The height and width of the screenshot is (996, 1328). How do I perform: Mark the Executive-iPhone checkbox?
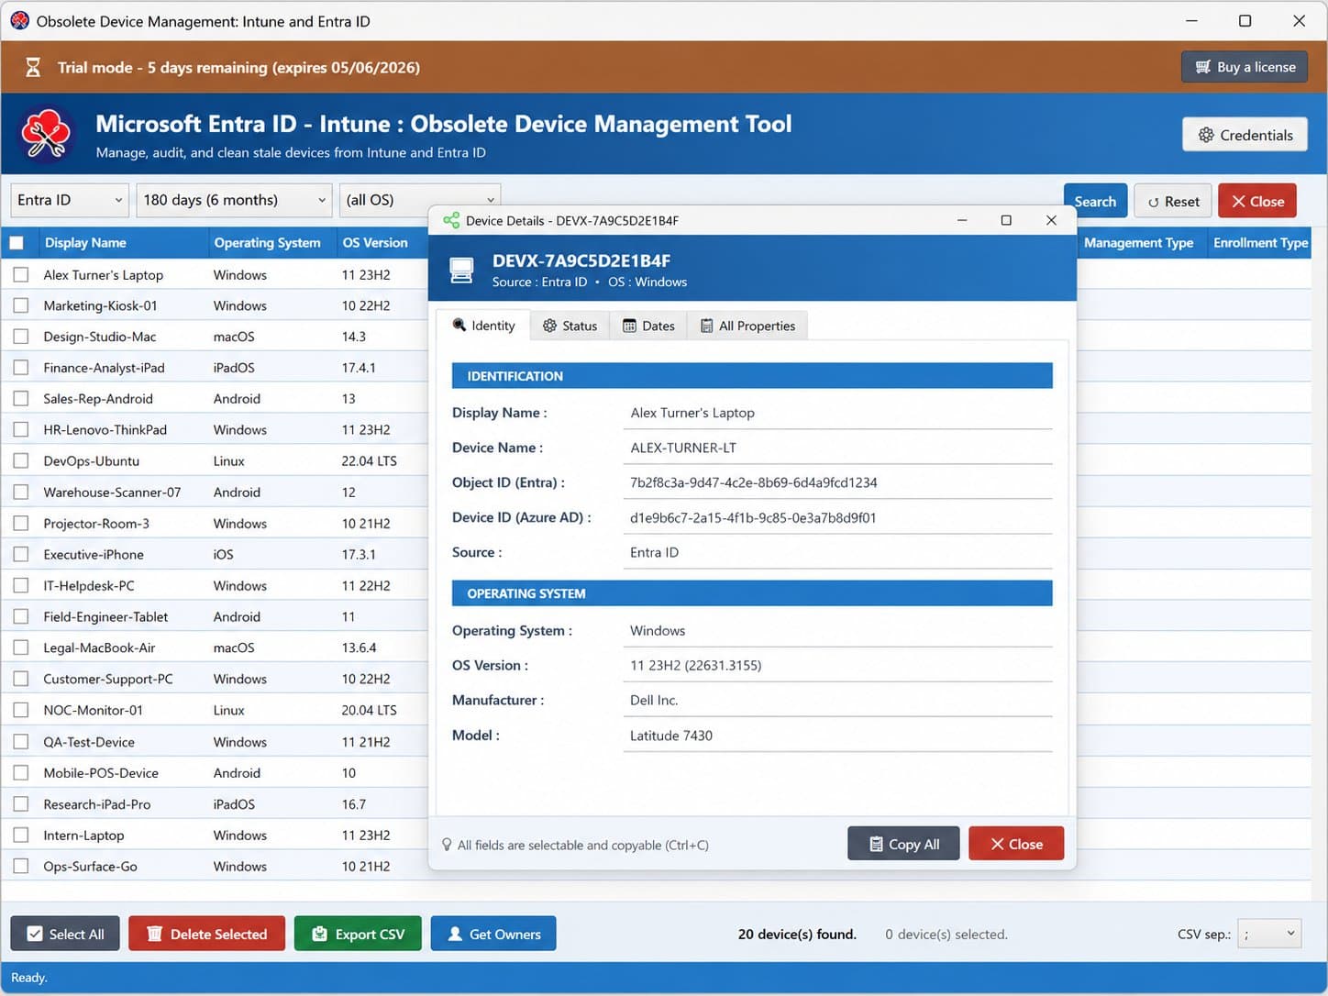tap(20, 555)
